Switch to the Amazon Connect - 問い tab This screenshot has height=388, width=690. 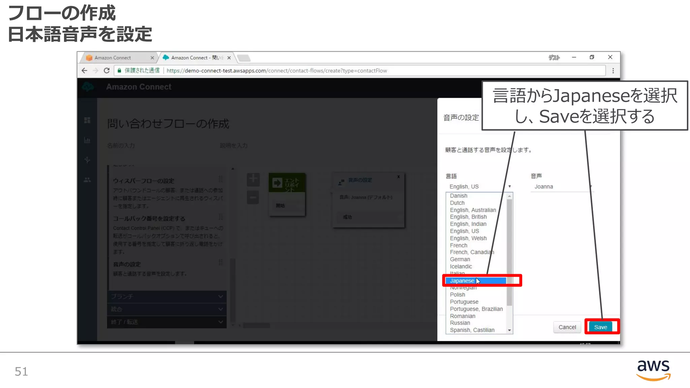click(x=197, y=58)
